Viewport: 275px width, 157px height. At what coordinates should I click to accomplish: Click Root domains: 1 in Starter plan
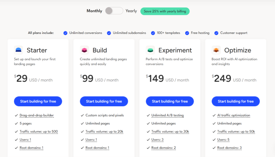(x=31, y=148)
